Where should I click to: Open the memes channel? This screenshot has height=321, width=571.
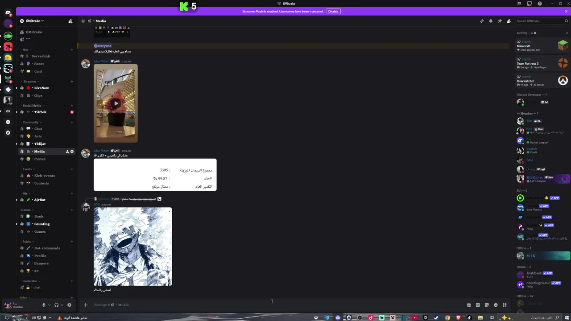(47, 159)
